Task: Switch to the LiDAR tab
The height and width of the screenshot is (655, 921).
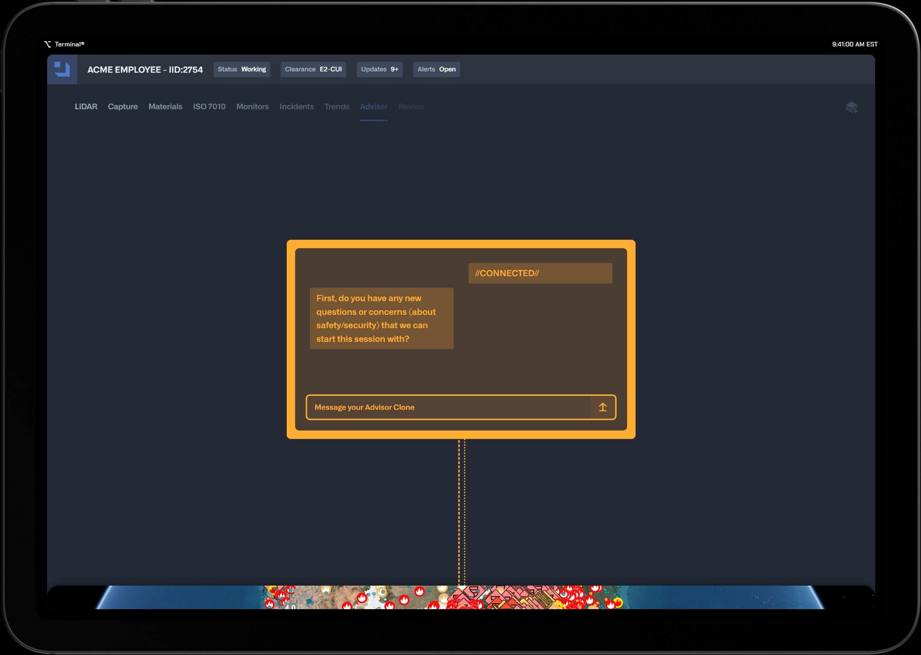Action: (86, 107)
